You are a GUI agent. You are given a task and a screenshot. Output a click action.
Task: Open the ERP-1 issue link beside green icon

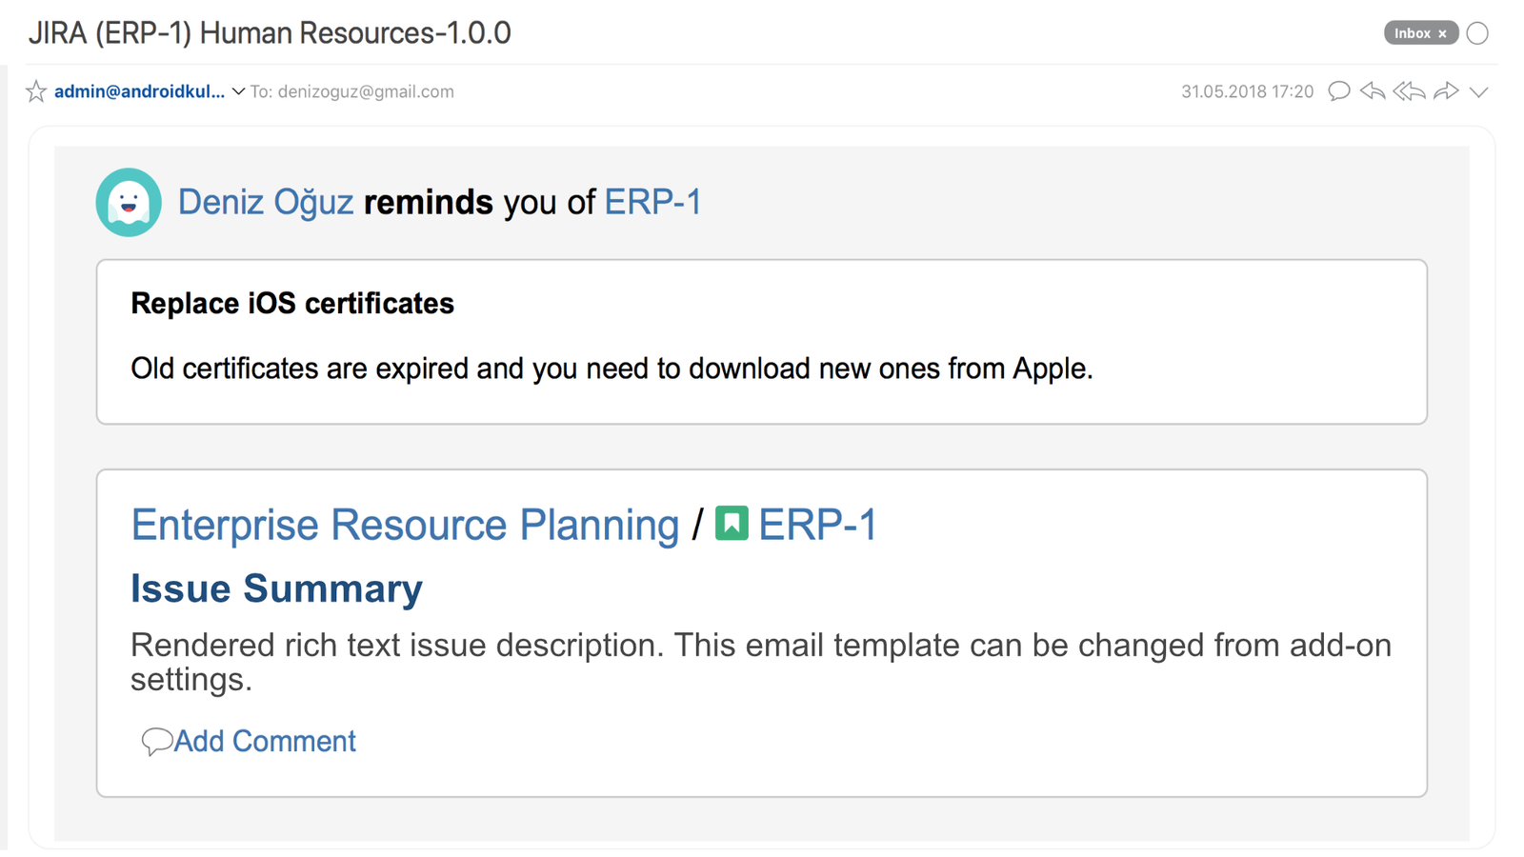(817, 525)
